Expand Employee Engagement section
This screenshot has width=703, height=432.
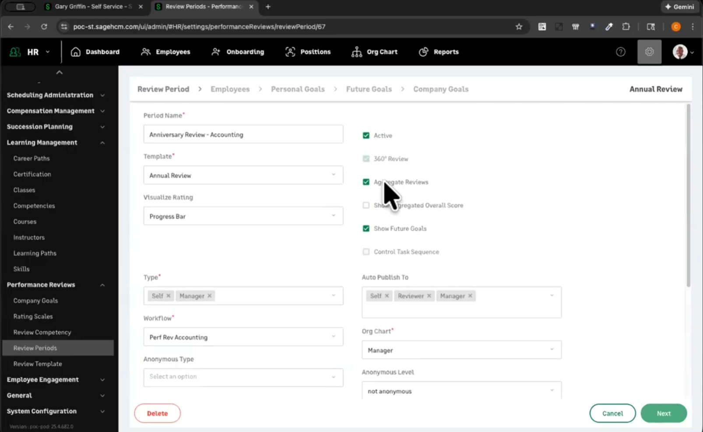[x=56, y=379]
